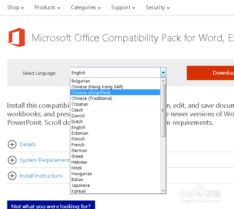The image size is (234, 209).
Task: Expand the Details section plus icon
Action: (x=12, y=145)
